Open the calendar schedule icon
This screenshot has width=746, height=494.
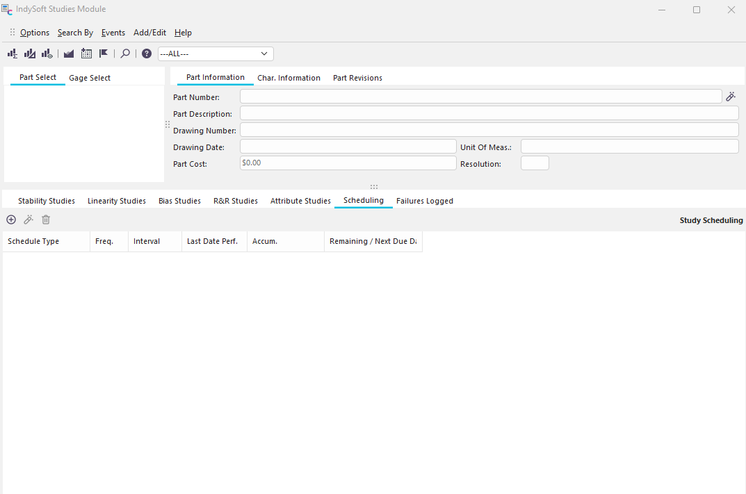pos(86,53)
